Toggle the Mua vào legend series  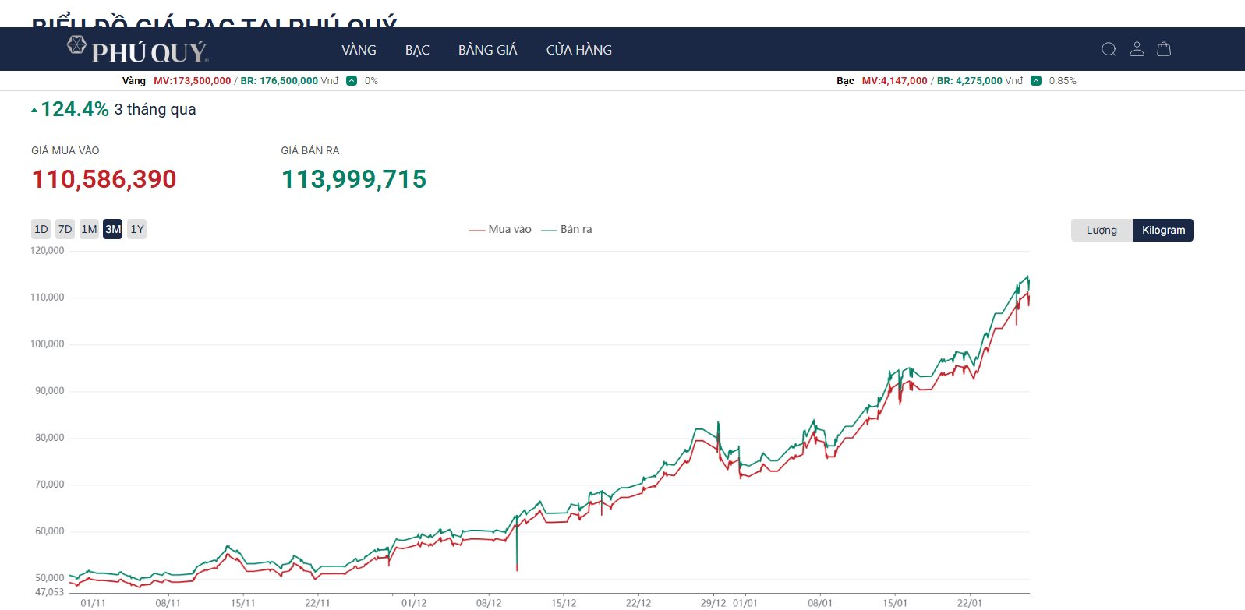pyautogui.click(x=500, y=230)
